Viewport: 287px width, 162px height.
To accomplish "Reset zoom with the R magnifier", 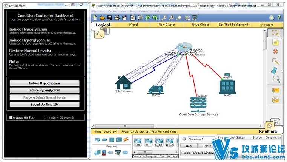I will coord(171,18).
